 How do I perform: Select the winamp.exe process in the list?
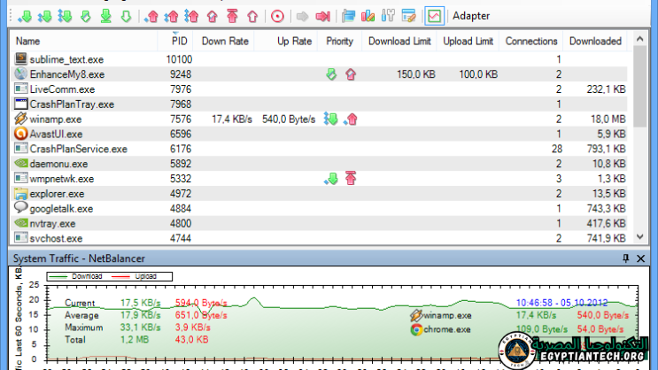(x=319, y=119)
